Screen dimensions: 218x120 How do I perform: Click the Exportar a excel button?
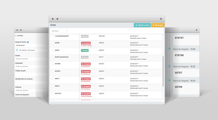pyautogui.click(x=142, y=25)
